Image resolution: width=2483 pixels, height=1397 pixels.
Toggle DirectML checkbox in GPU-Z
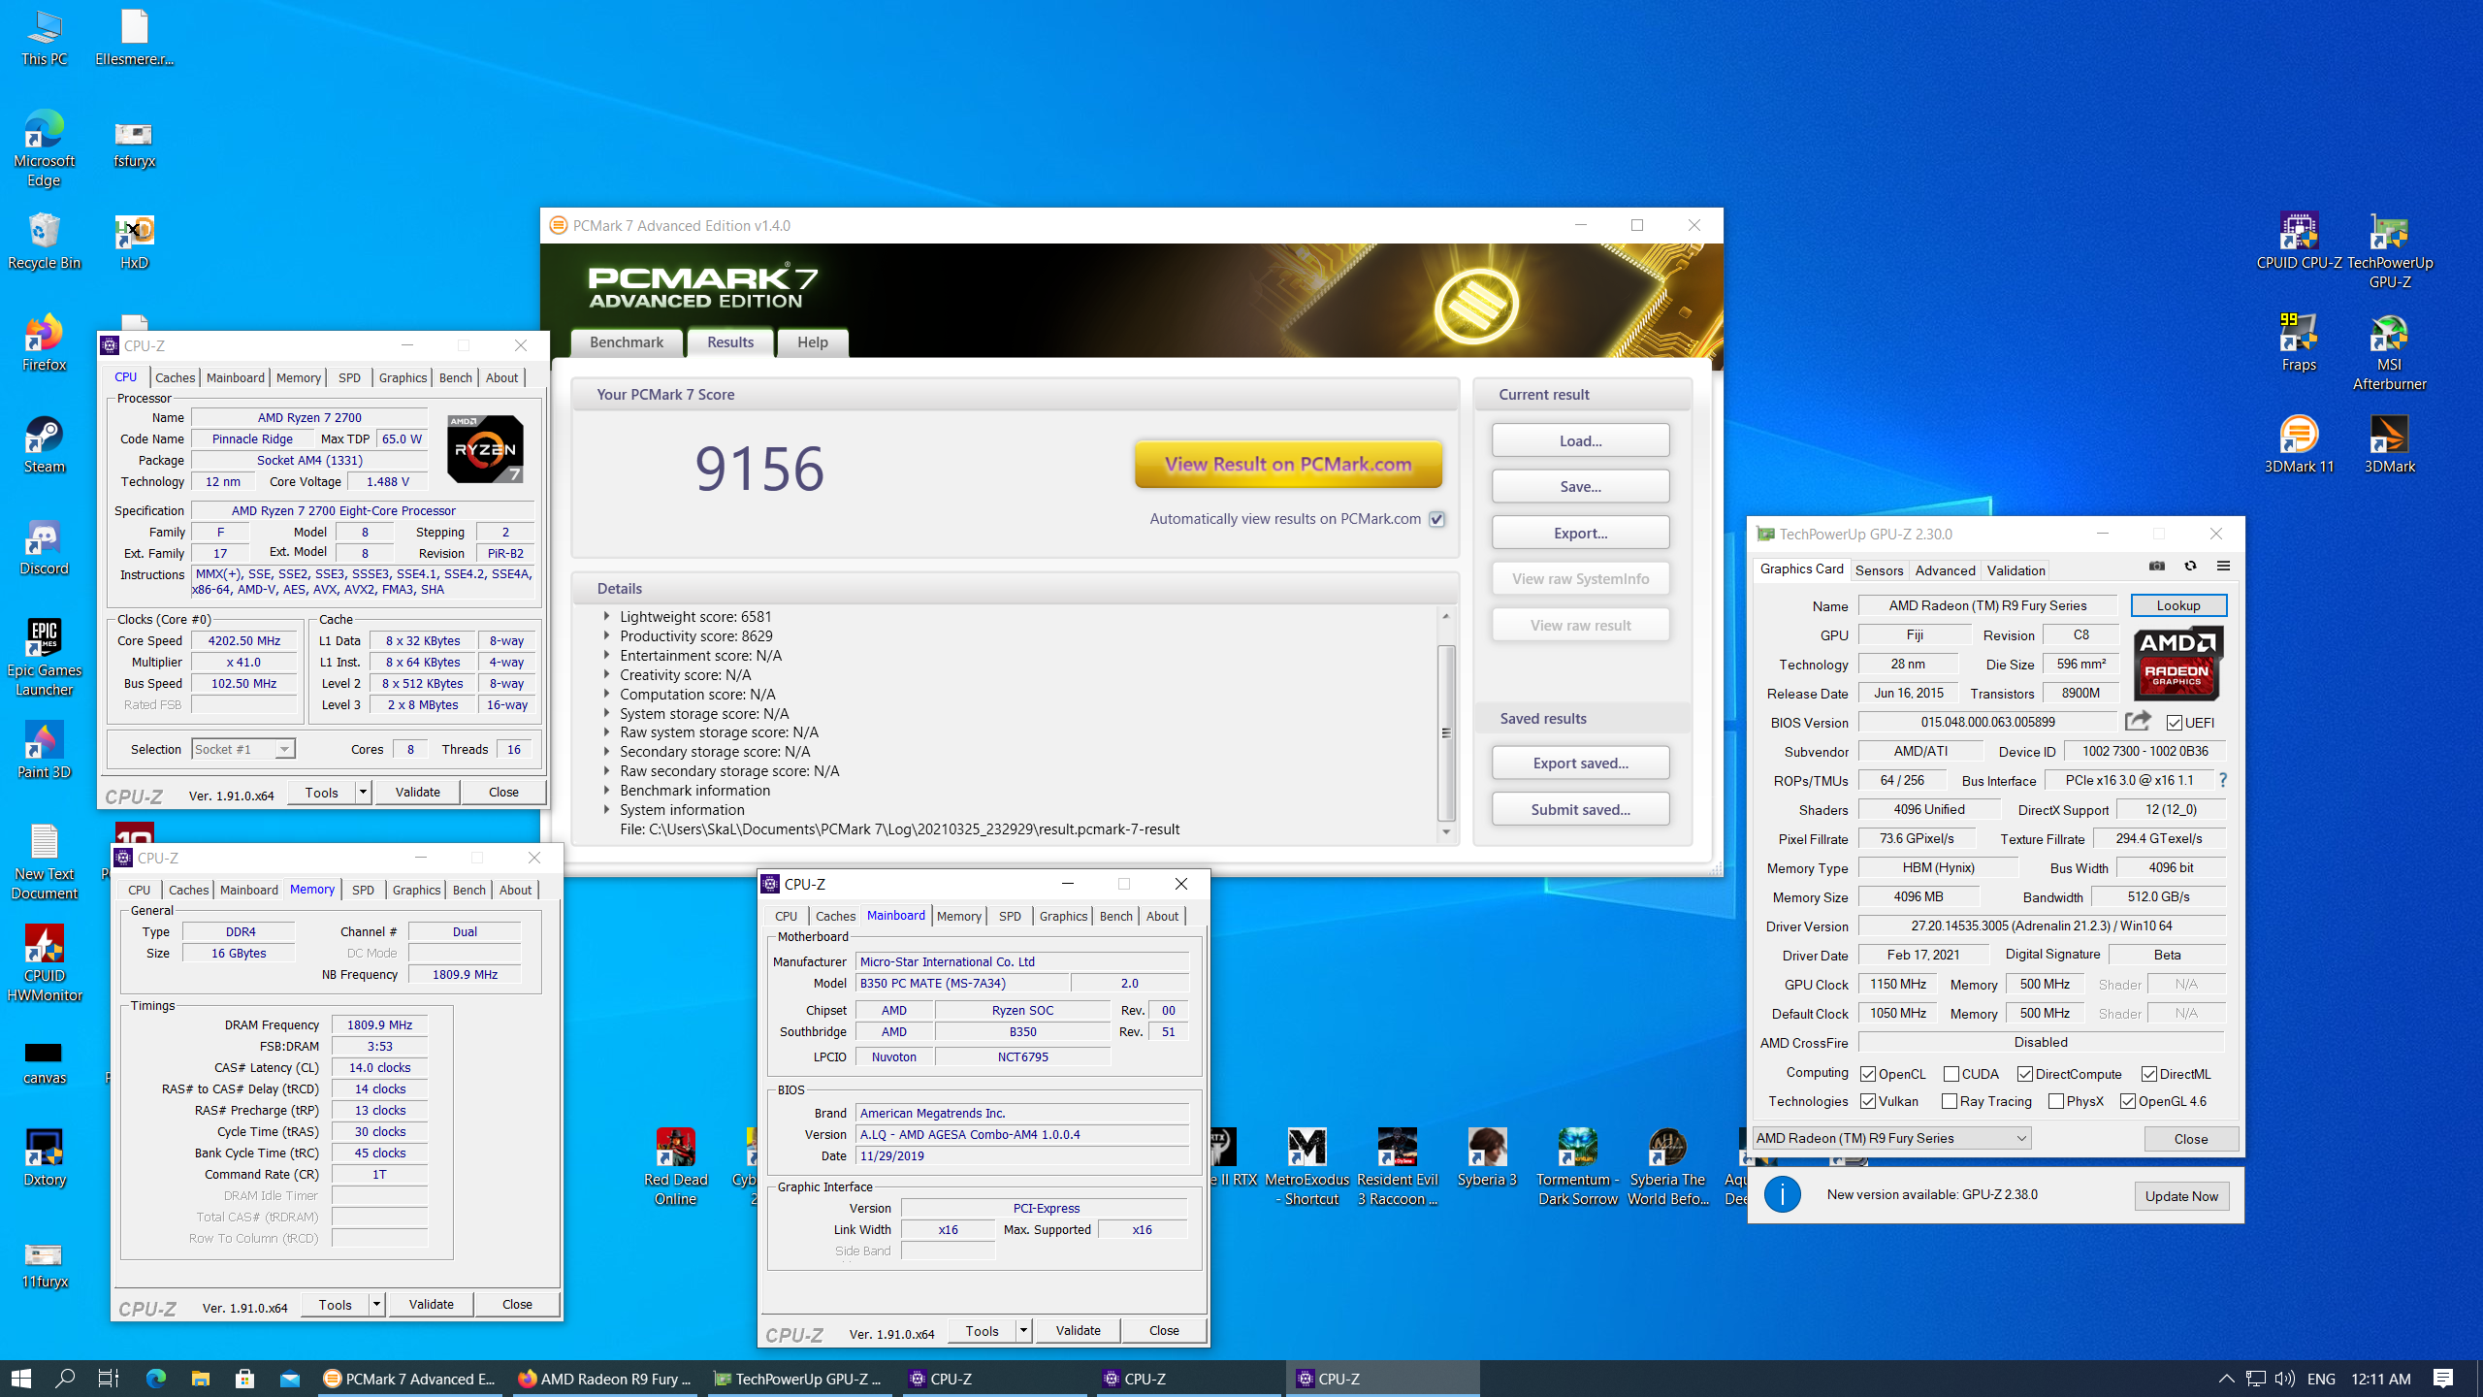tap(2149, 1074)
